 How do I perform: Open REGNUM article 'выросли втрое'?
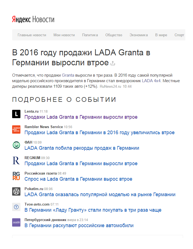click(x=81, y=164)
